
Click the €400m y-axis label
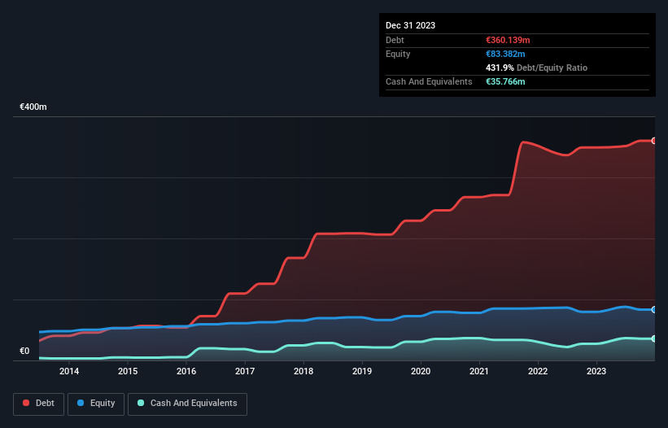[x=33, y=107]
